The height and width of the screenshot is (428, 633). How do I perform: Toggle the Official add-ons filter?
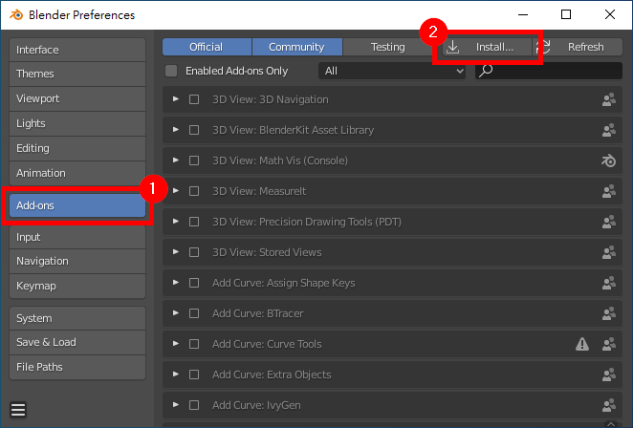207,47
